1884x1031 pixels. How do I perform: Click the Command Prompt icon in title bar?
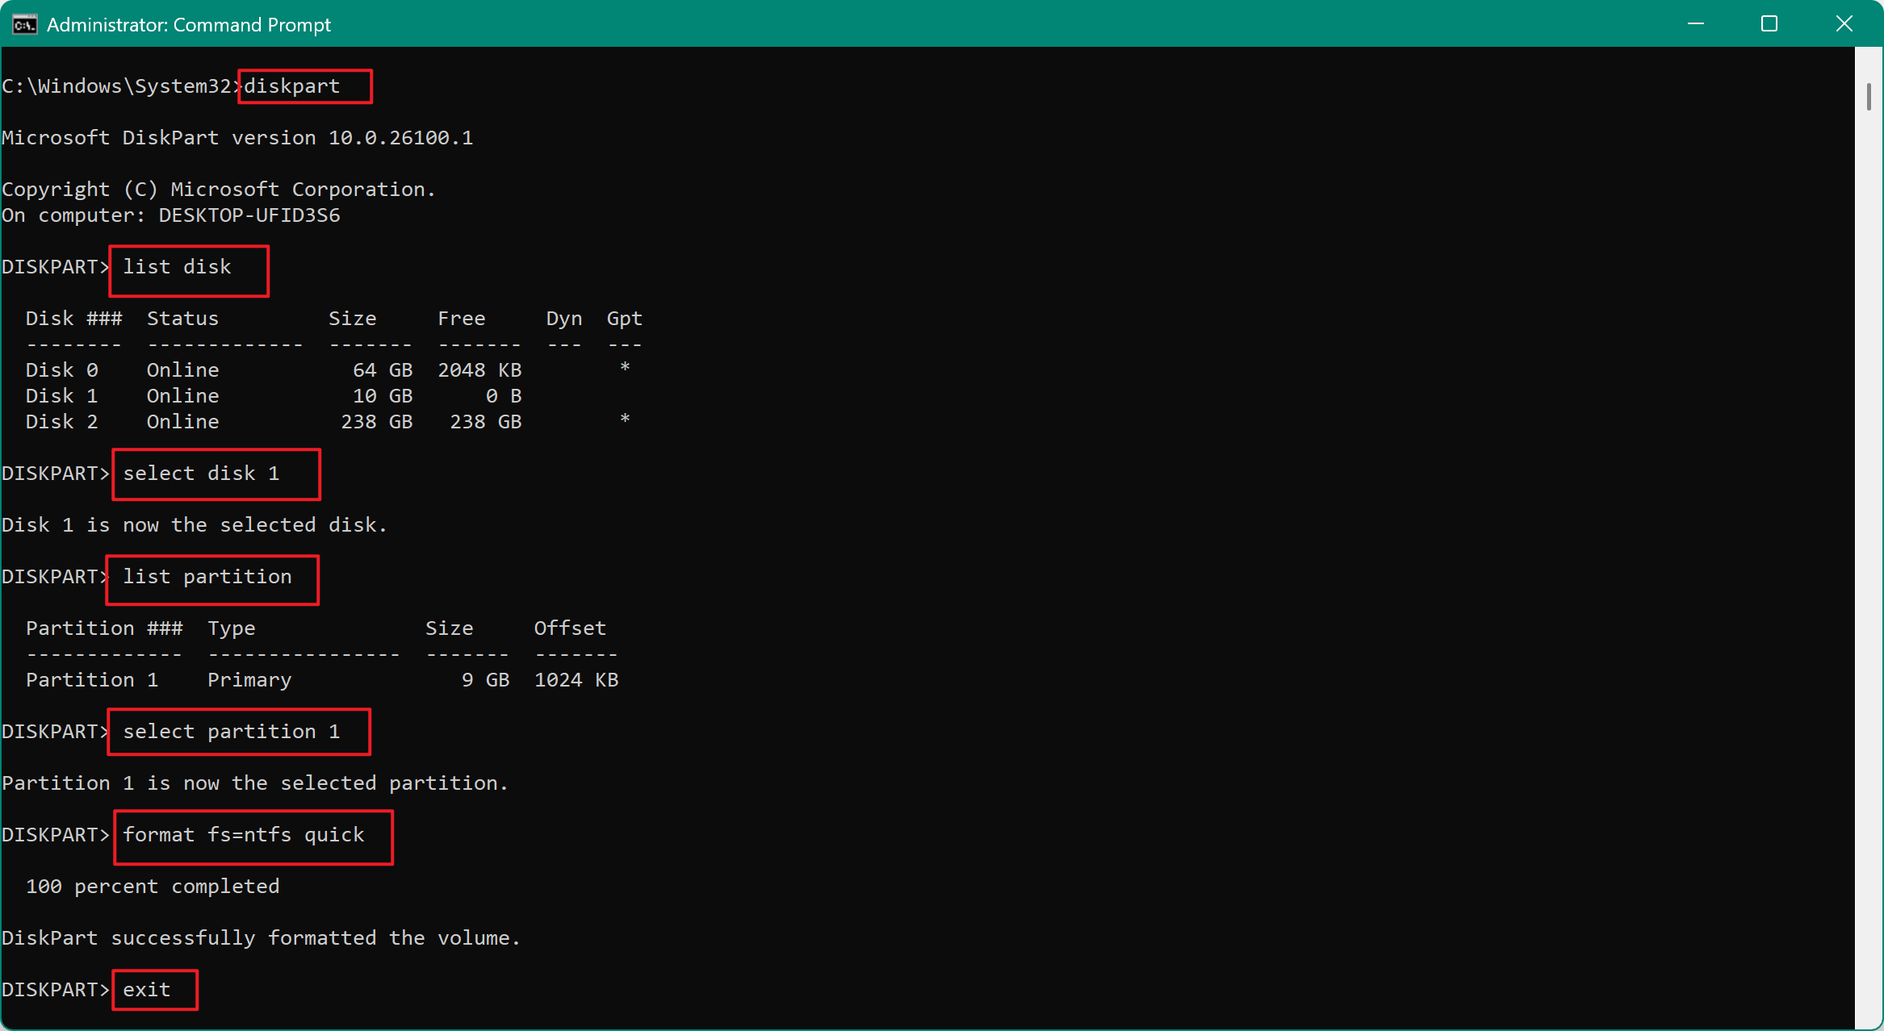click(24, 24)
